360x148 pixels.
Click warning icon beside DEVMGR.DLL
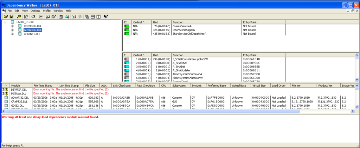(5, 90)
